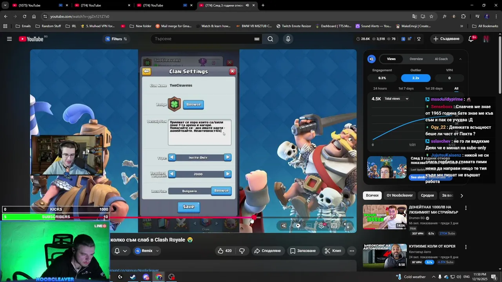Screen dimensions: 502x282
Task: Show hidden bookmarks overflow chevron
Action: point(462,26)
